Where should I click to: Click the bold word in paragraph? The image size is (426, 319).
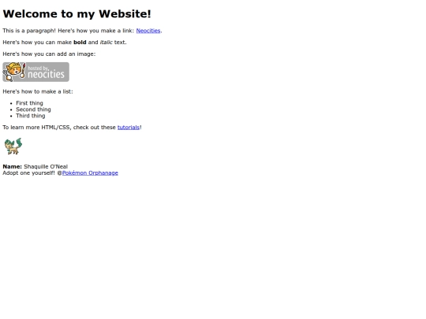point(80,43)
